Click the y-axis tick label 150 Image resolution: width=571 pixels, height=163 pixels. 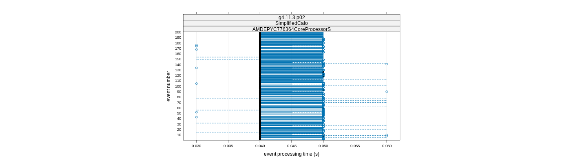(178, 59)
